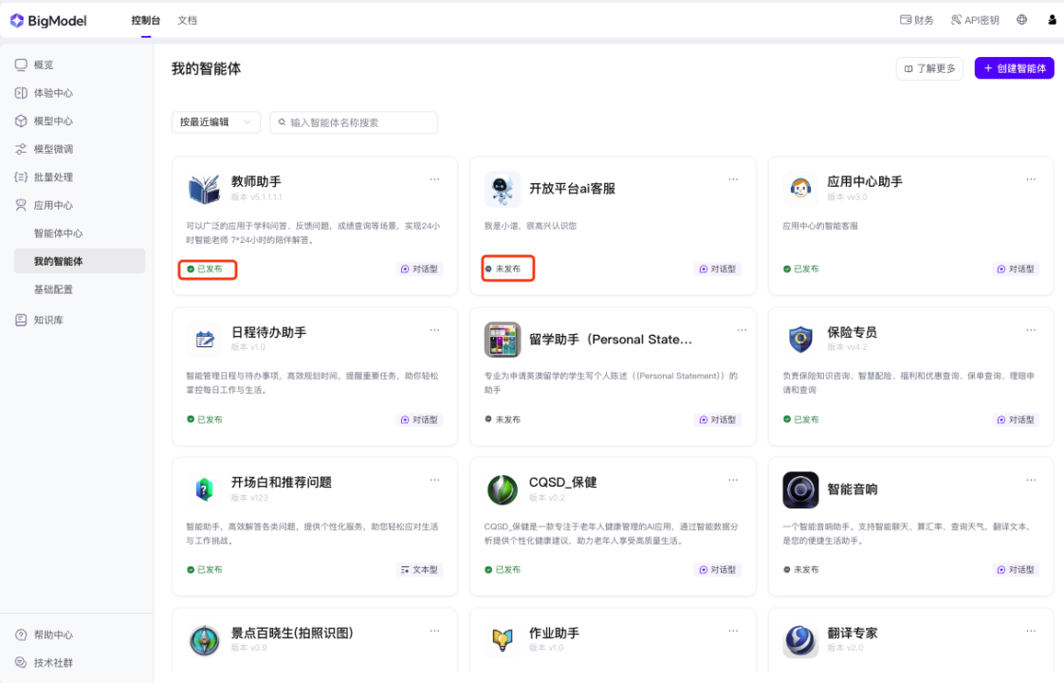The height and width of the screenshot is (683, 1064).
Task: Click 未发布 status on 留学助手 card
Action: point(503,419)
